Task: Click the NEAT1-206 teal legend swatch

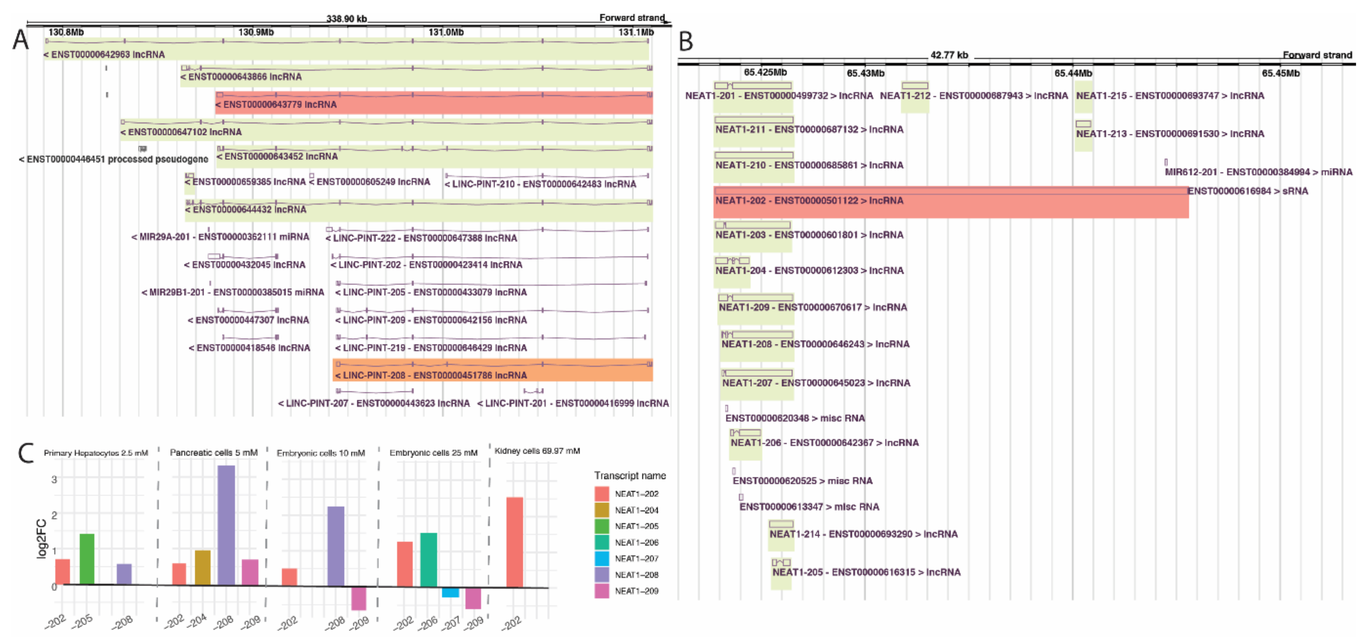Action: coord(601,542)
